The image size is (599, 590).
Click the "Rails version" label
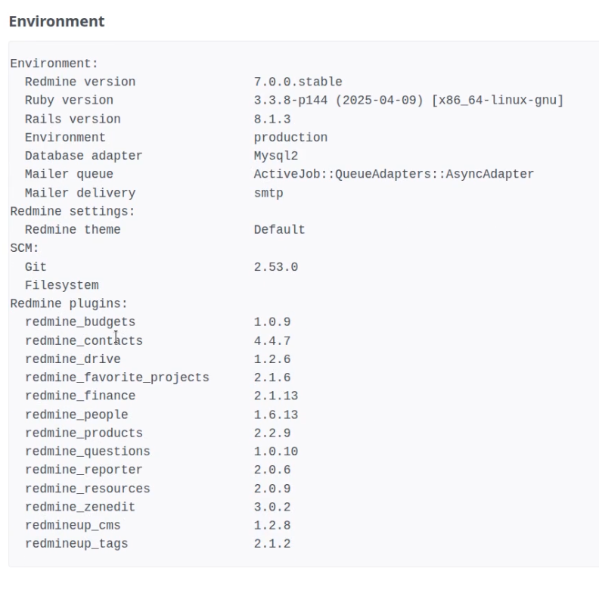(73, 119)
